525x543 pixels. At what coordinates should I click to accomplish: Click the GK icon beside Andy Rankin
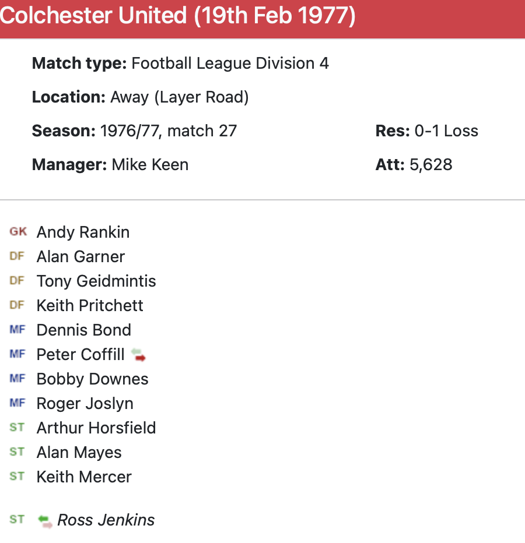point(18,232)
